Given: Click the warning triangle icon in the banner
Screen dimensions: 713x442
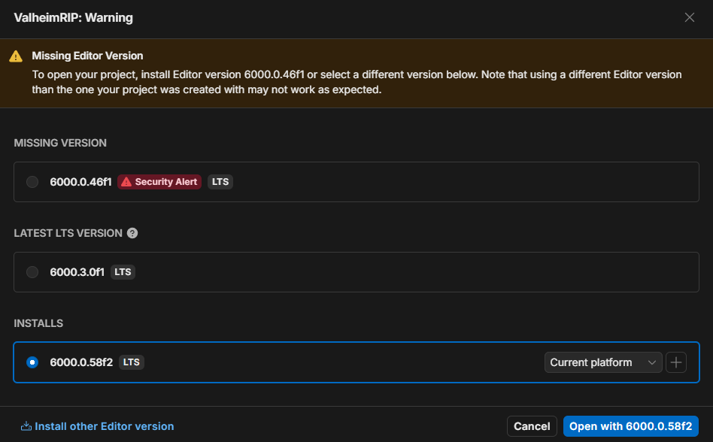Looking at the screenshot, I should click(17, 55).
